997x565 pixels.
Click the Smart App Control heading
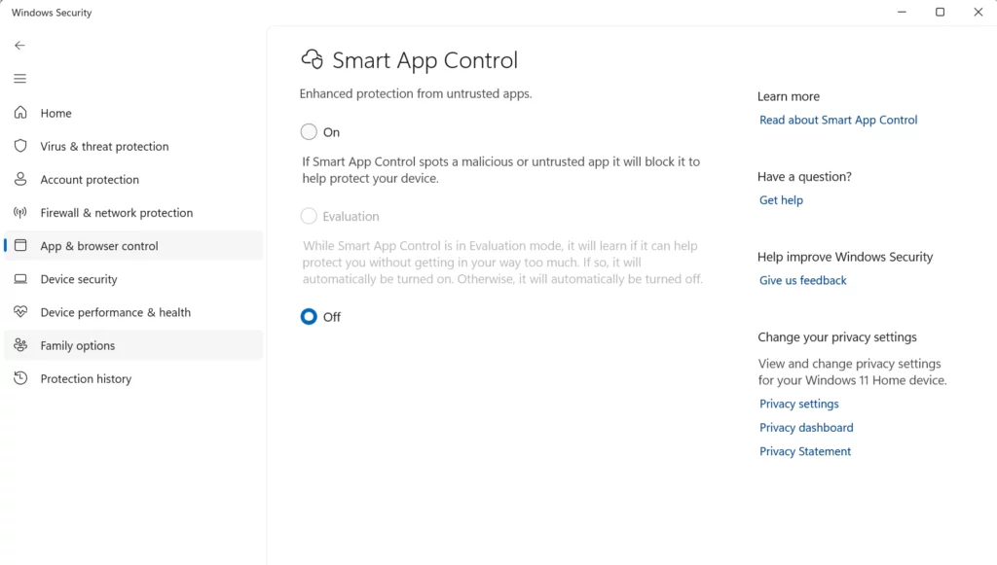click(x=425, y=60)
